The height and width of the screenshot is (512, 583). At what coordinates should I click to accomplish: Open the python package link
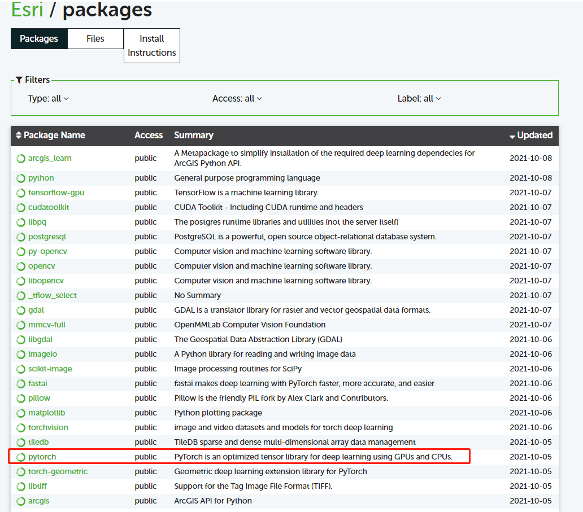tap(41, 178)
